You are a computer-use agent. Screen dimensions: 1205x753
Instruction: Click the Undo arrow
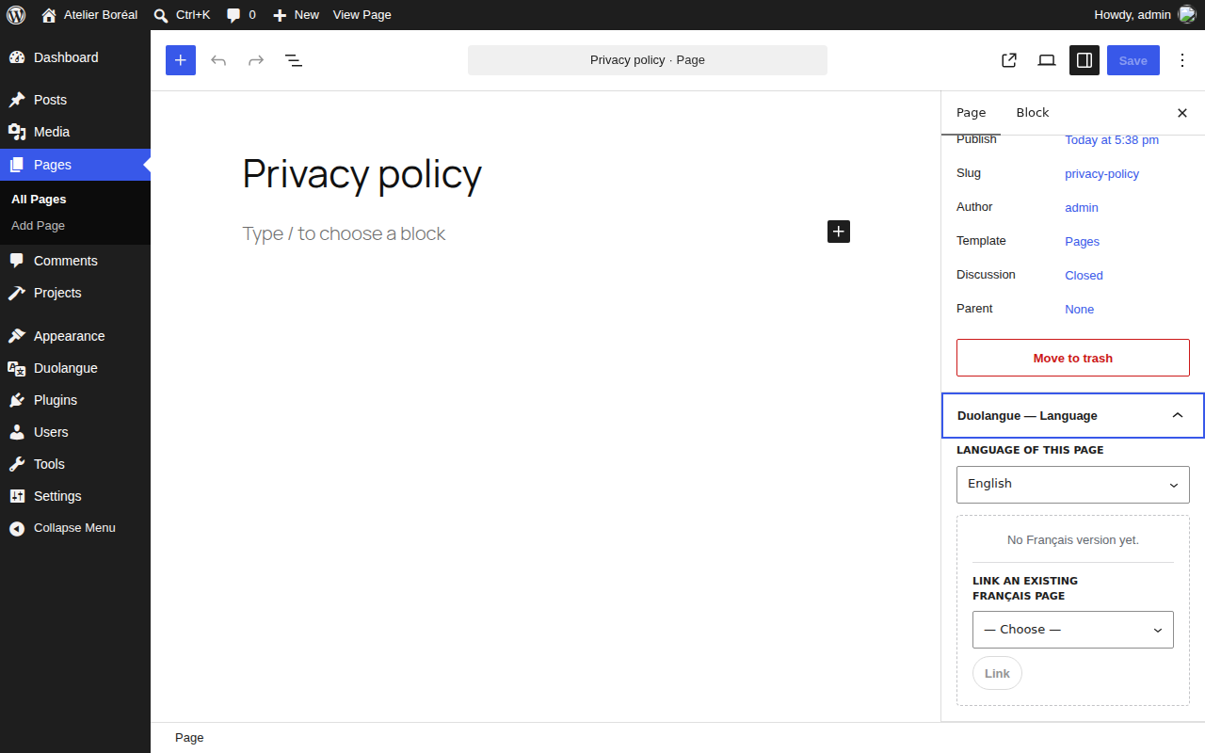coord(218,60)
